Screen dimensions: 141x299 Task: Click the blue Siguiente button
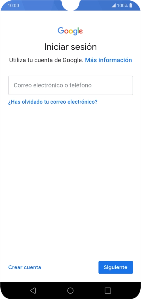pyautogui.click(x=115, y=267)
